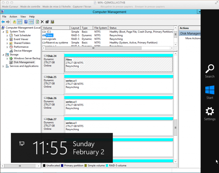The image size is (219, 173).
Task: Collapse the Storage tree node
Action: 3,55
